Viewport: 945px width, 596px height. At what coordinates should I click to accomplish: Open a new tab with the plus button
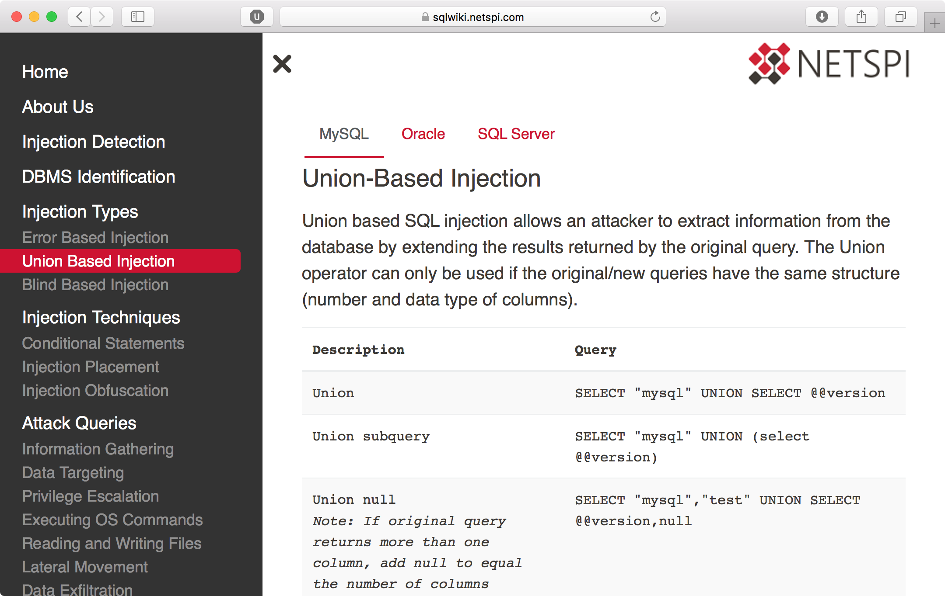click(x=934, y=23)
